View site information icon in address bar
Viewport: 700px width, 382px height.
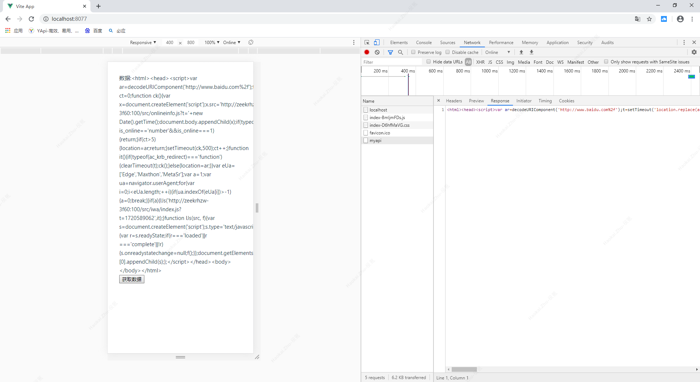[46, 19]
